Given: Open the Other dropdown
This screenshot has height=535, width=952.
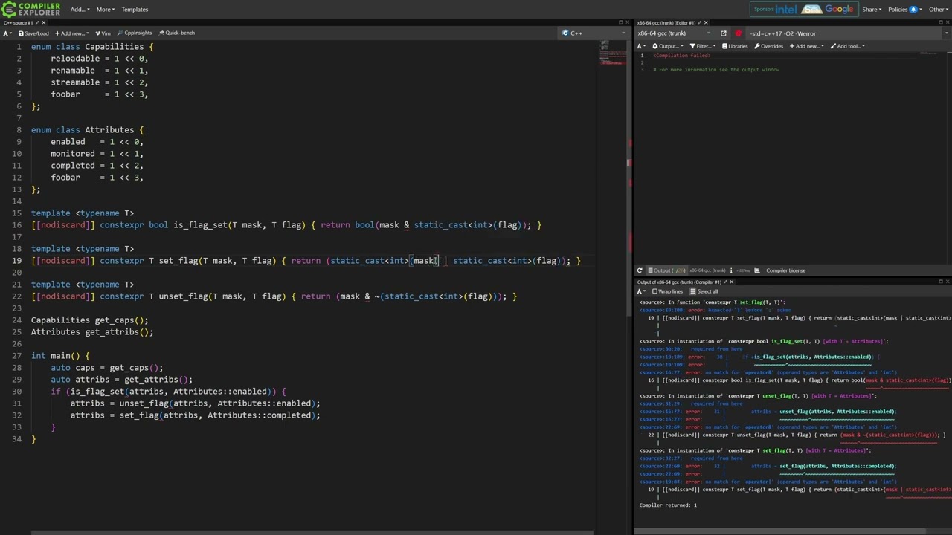Looking at the screenshot, I should tap(938, 10).
